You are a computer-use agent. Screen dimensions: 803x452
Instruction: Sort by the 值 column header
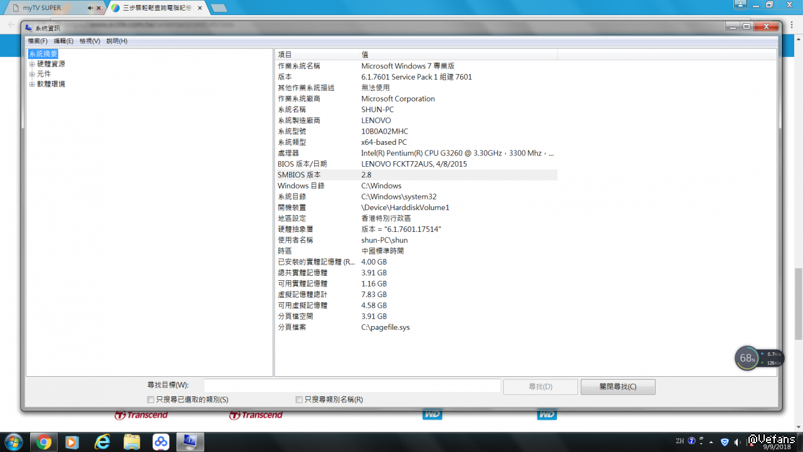[458, 55]
